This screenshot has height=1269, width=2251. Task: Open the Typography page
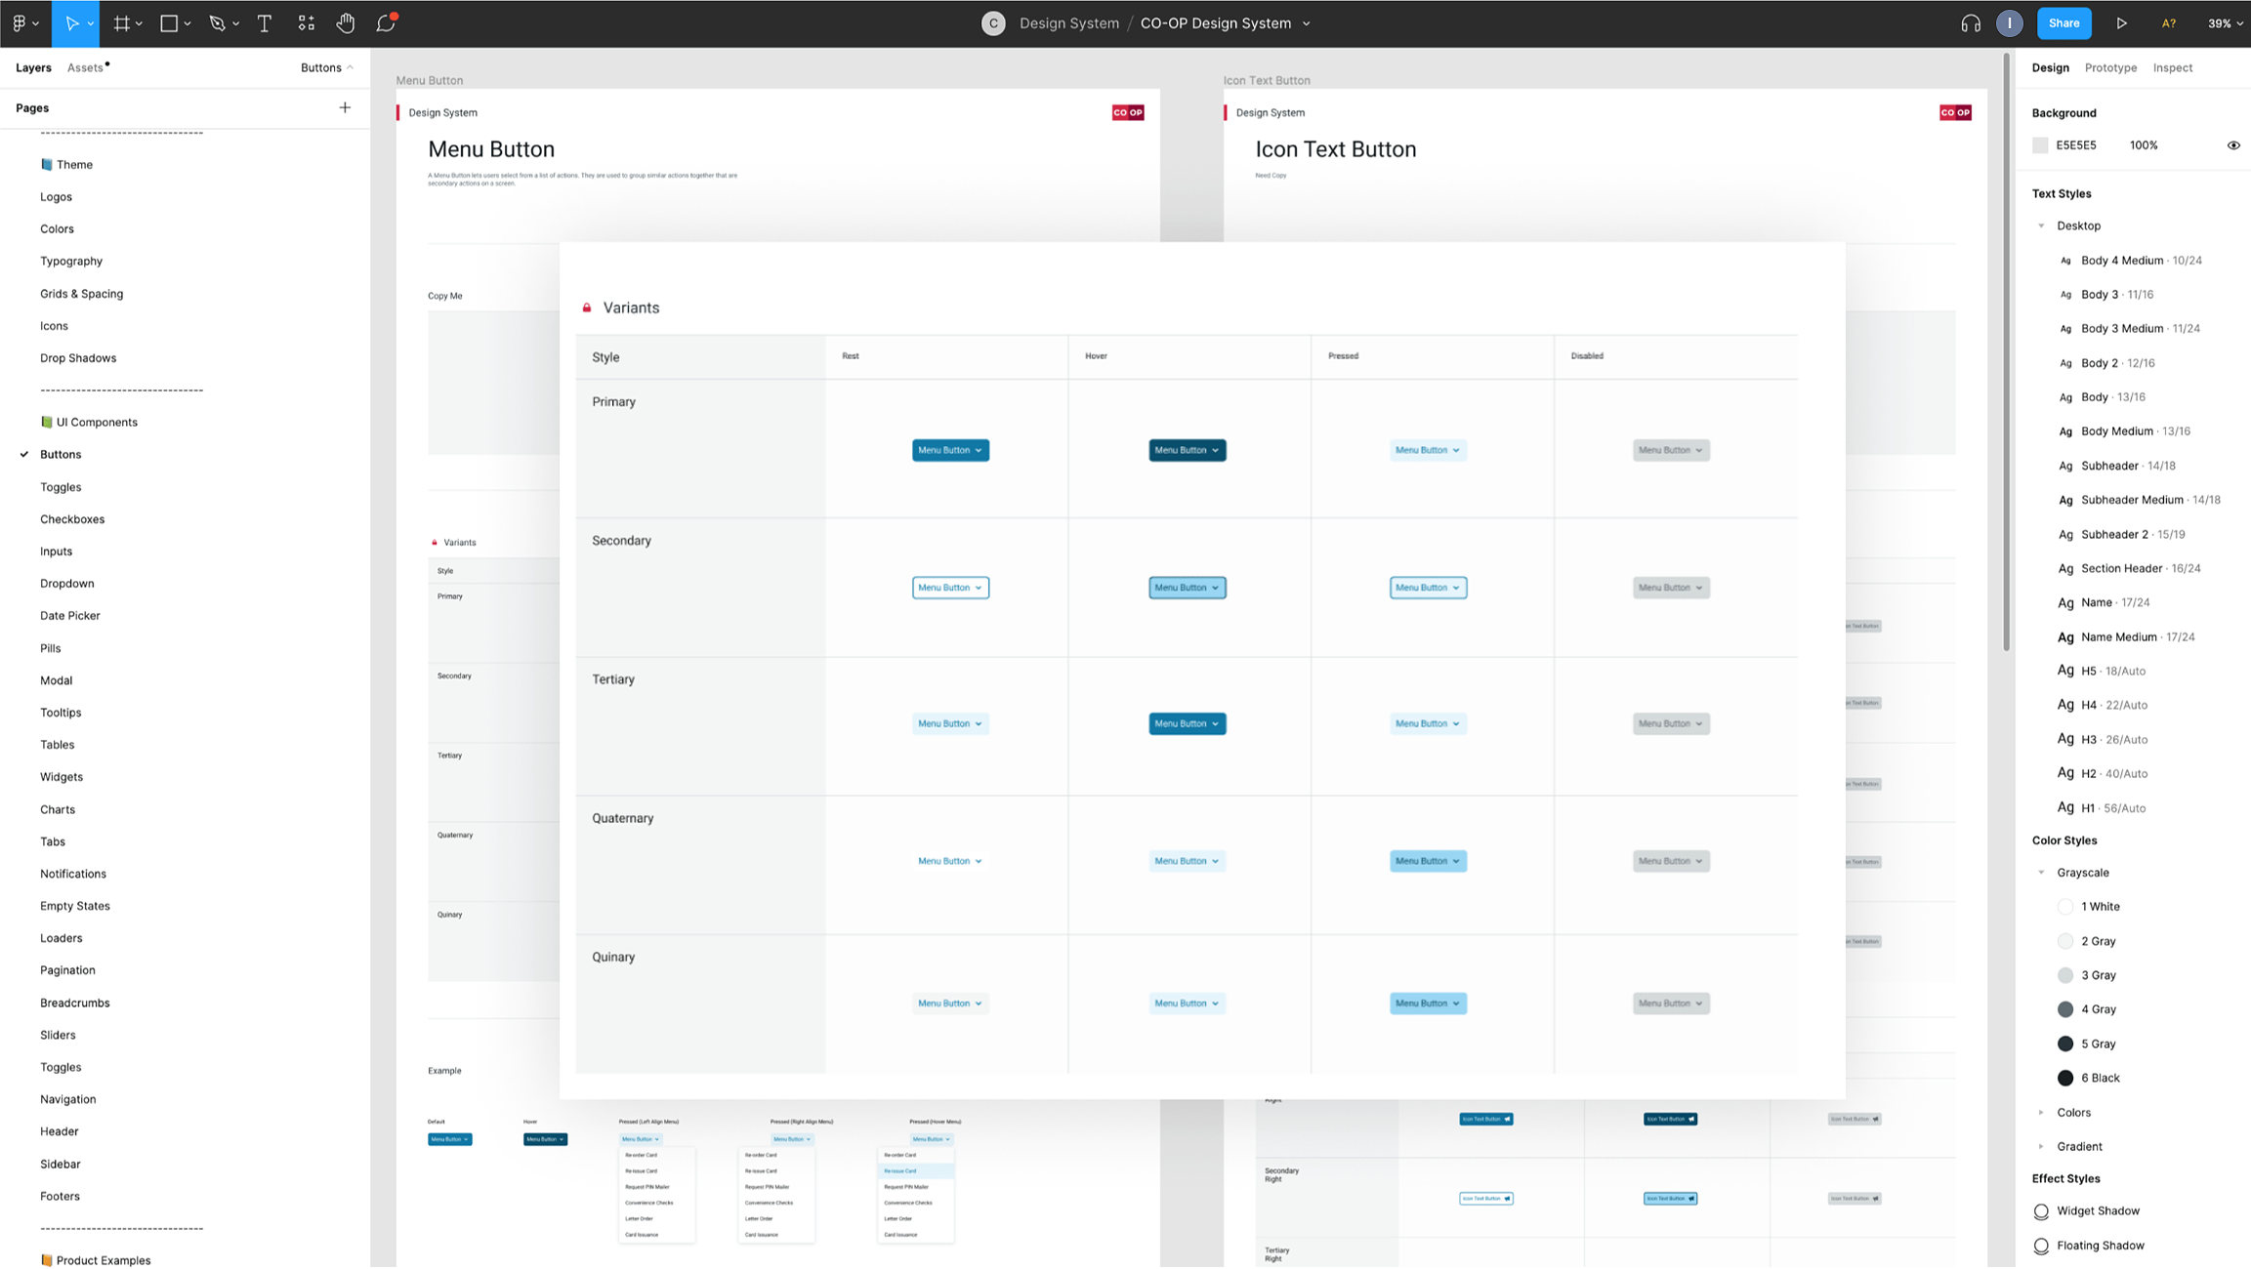71,261
